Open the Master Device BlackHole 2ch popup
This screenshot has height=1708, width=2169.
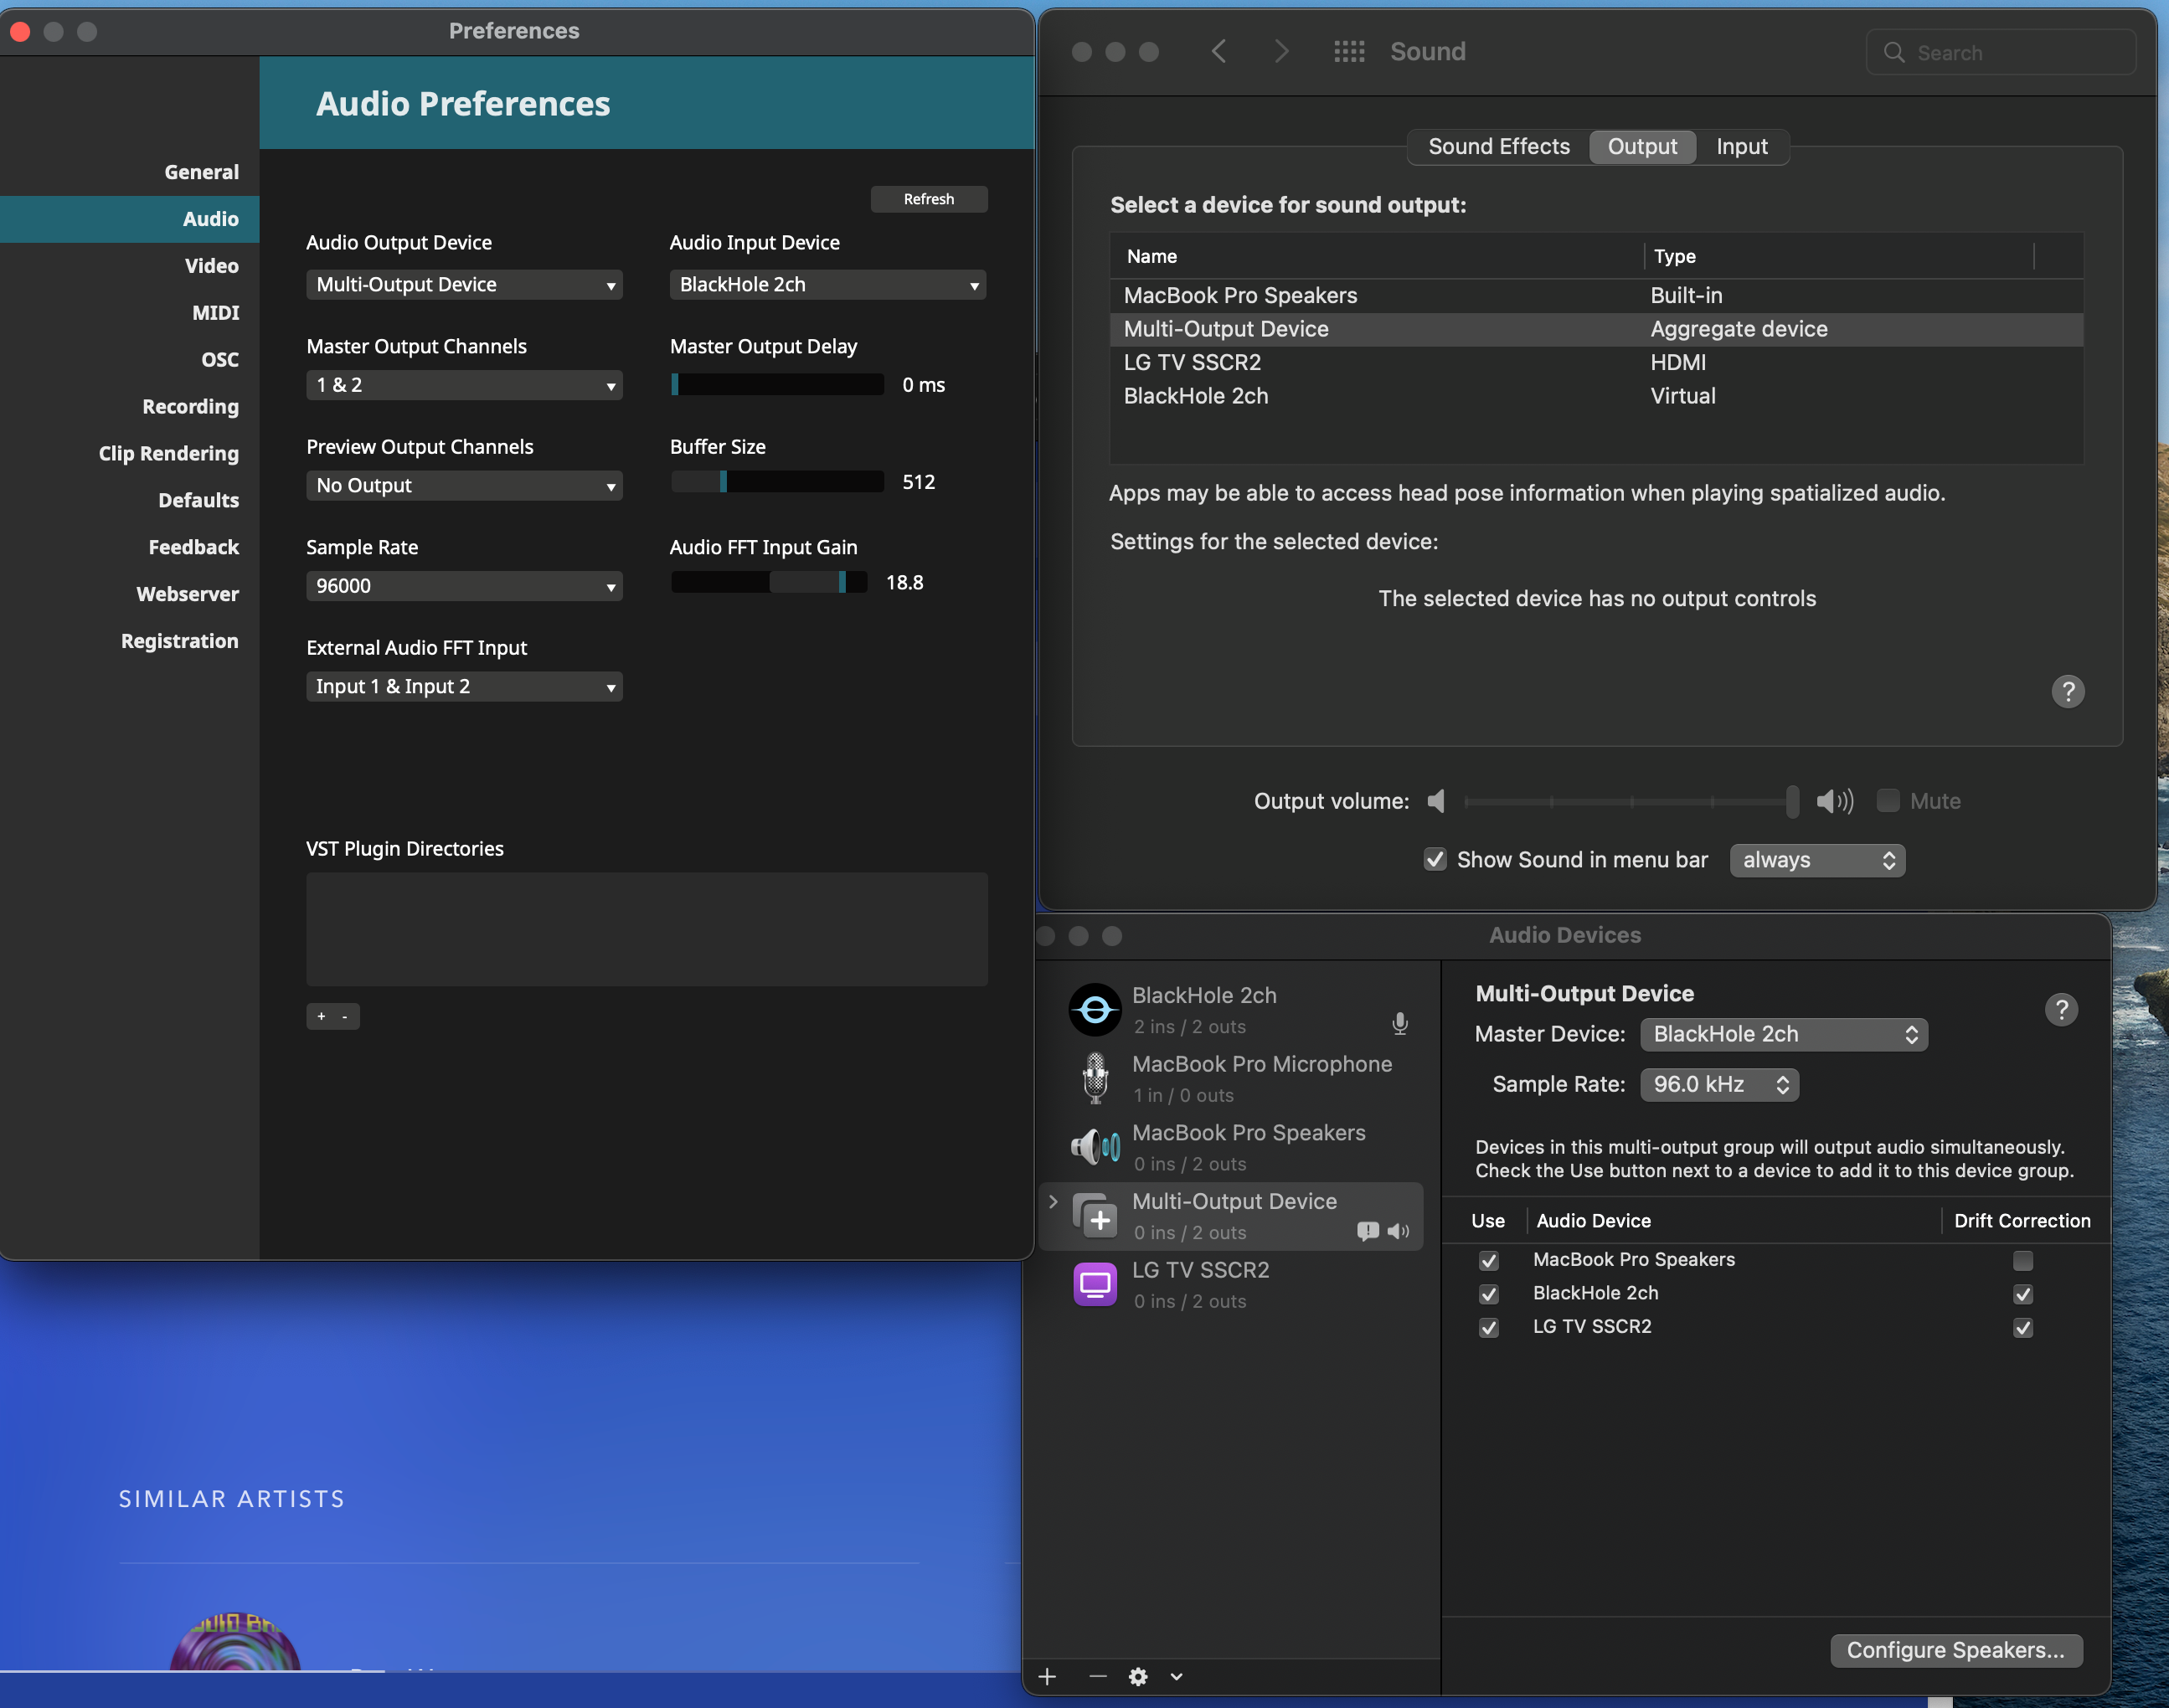pos(1783,1035)
